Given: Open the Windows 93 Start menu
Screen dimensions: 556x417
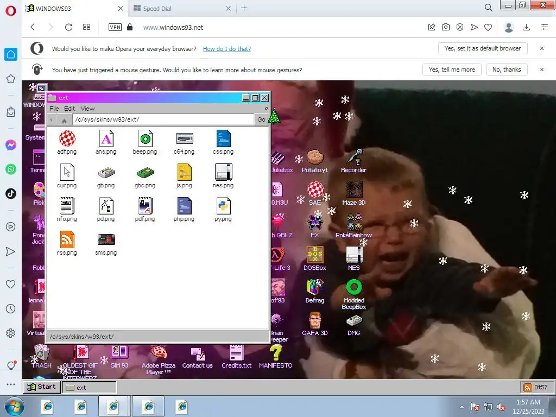Looking at the screenshot, I should 41,387.
